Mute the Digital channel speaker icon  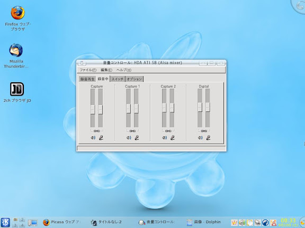pyautogui.click(x=200, y=138)
